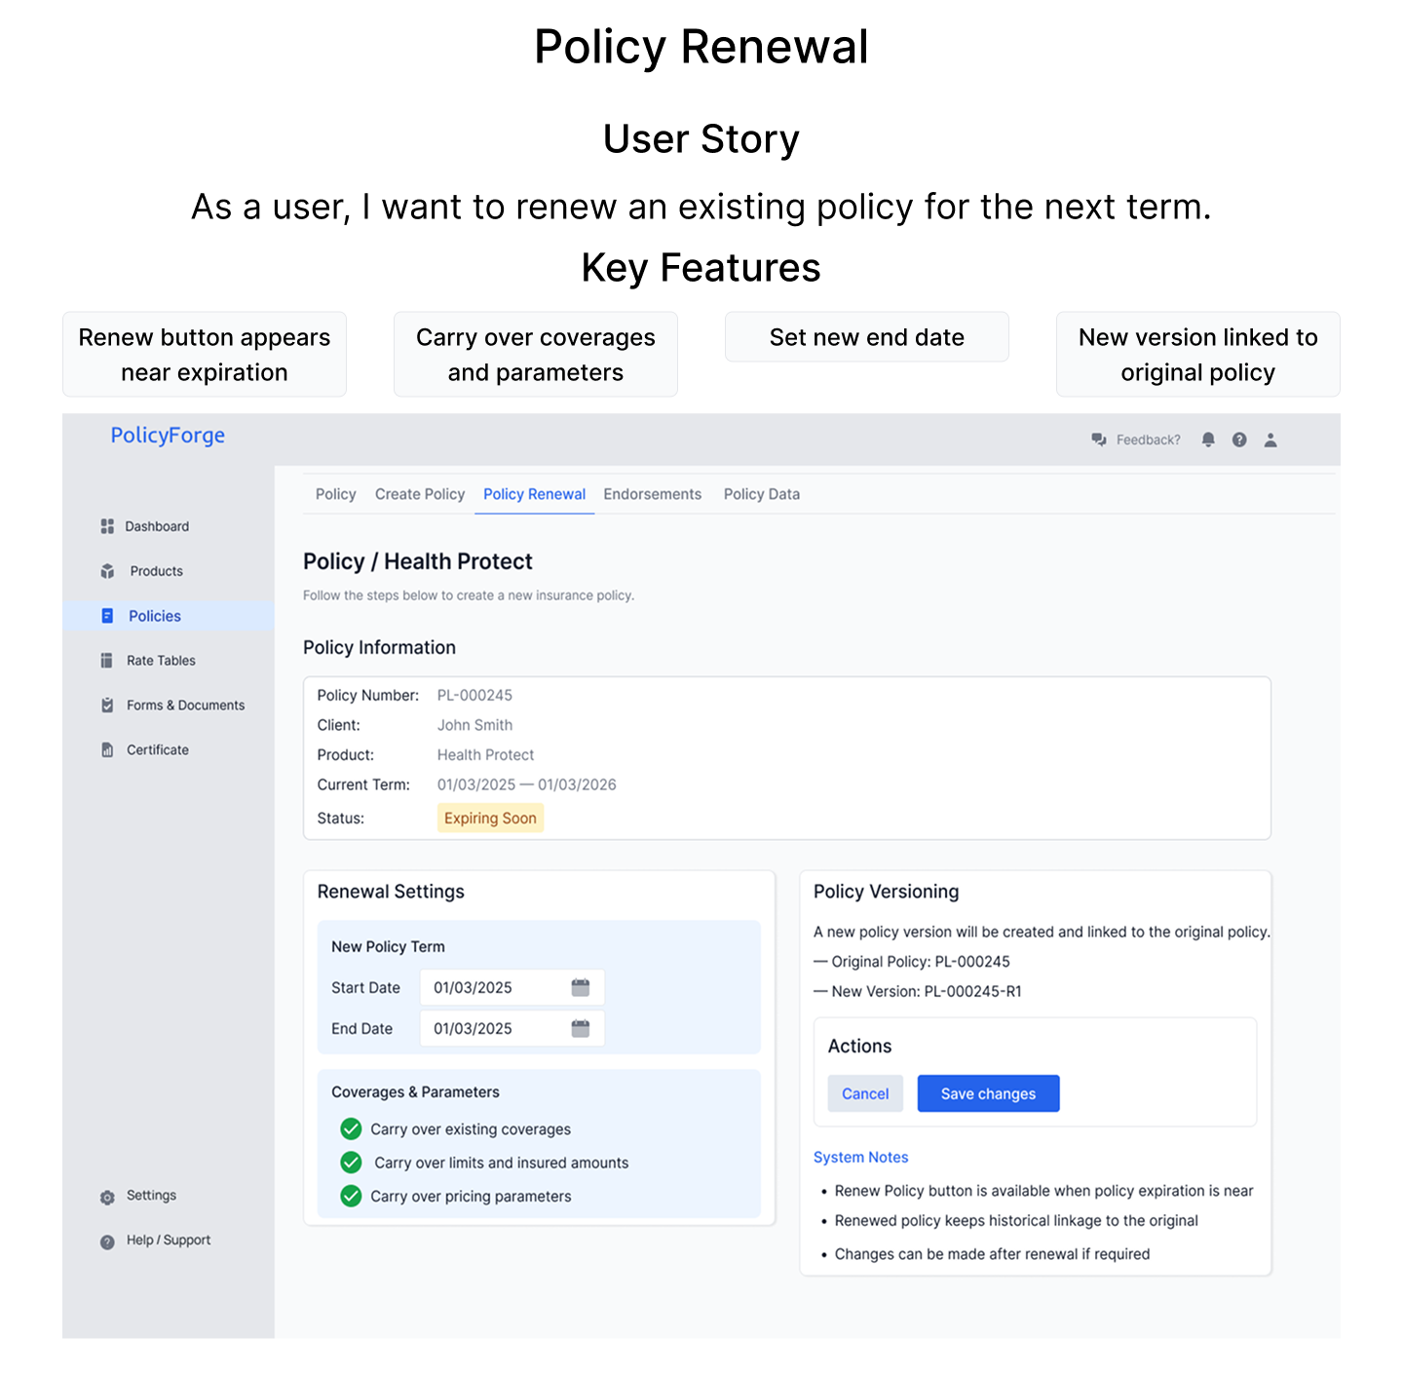Uncheck Carry over limits and insured amounts

[351, 1163]
